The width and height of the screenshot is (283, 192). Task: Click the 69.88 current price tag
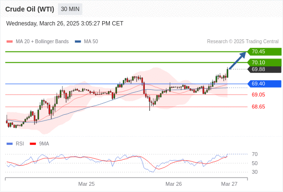pos(264,69)
